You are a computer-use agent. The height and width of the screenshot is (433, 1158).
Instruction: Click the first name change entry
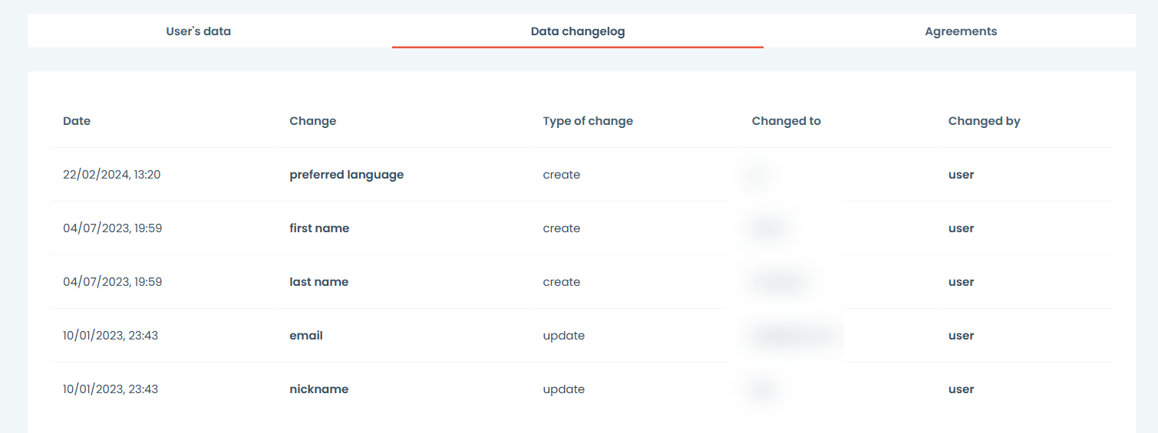[x=319, y=228]
